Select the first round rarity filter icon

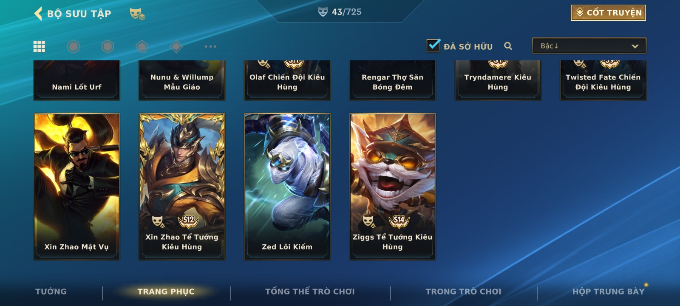pos(74,46)
